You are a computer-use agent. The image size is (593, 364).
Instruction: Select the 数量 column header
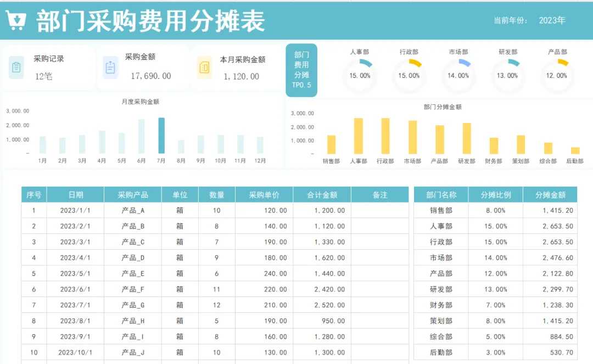pos(217,195)
